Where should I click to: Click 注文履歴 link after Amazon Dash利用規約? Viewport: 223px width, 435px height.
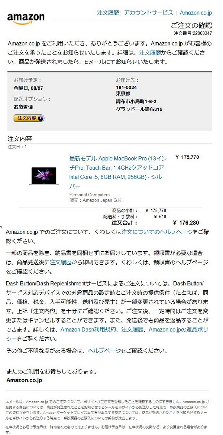[x=132, y=330]
